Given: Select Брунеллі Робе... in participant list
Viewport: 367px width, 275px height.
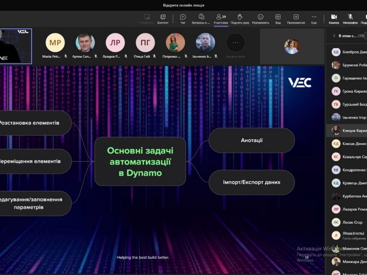Looking at the screenshot, I should 347,65.
